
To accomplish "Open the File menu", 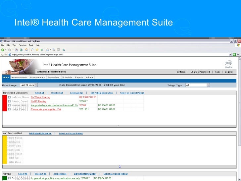I will pyautogui.click(x=3, y=45).
